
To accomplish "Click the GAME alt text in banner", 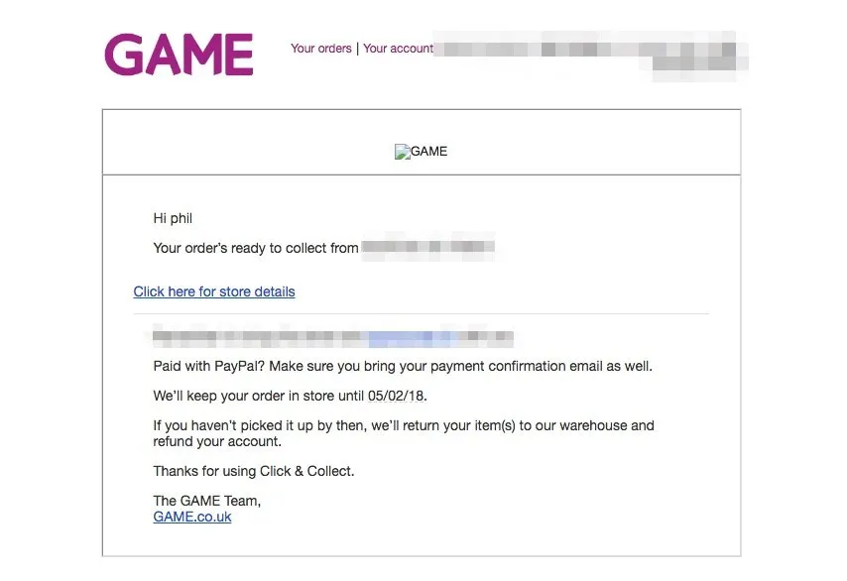I will click(x=428, y=151).
